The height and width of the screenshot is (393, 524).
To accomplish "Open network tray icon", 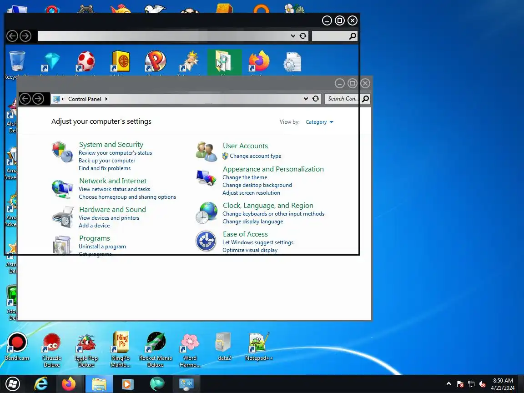I will pos(471,384).
